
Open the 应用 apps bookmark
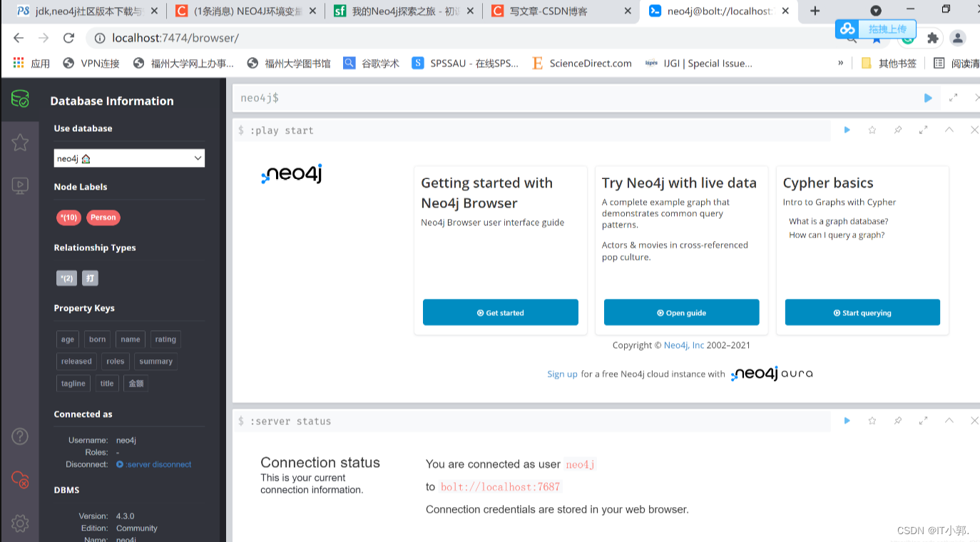(31, 63)
